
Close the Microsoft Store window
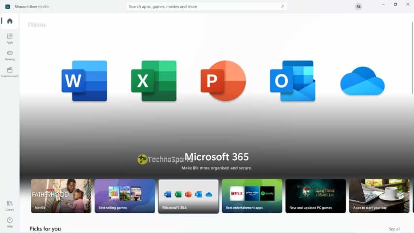tap(408, 4)
